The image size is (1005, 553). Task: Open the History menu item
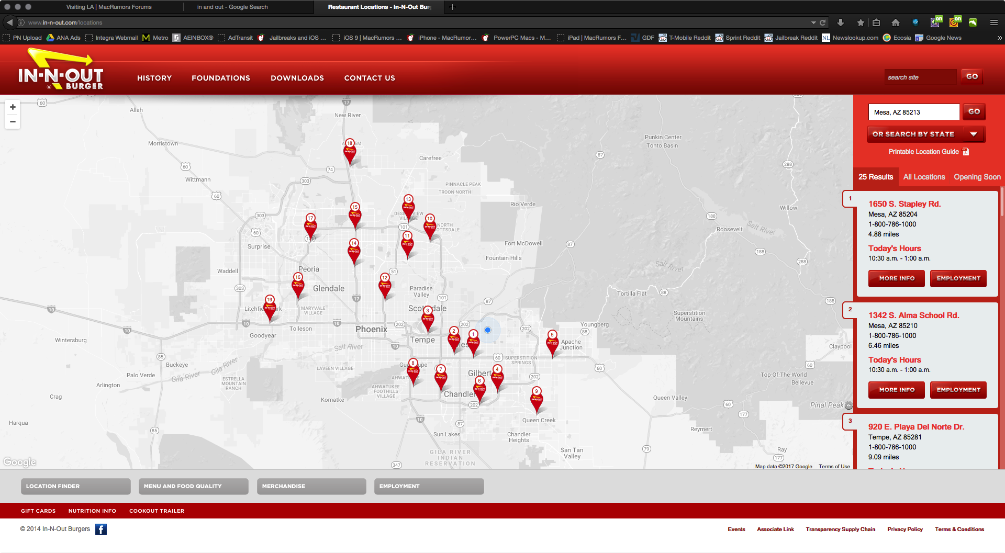pos(154,78)
